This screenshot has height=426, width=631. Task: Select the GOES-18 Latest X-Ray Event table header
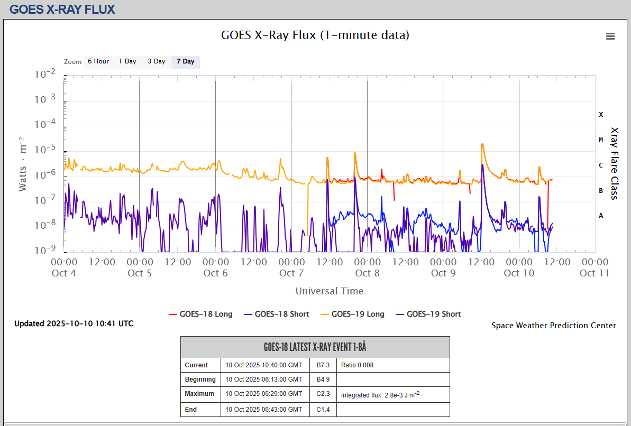315,347
